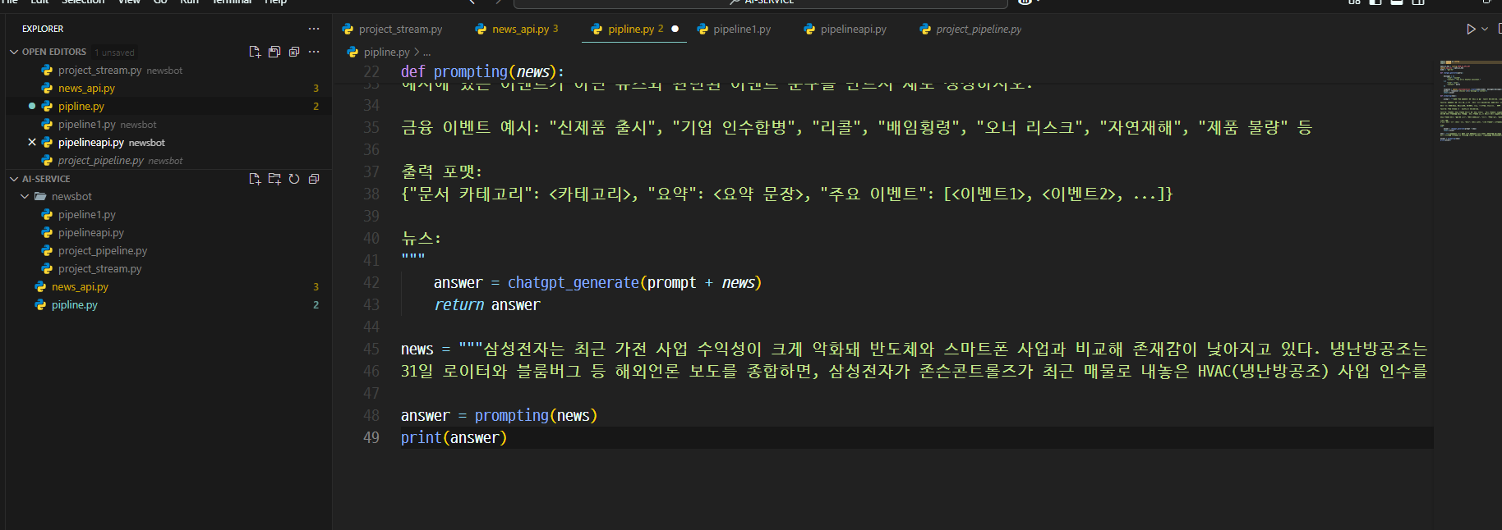Select the pipline.py editor tab
1502x530 pixels.
tap(634, 29)
